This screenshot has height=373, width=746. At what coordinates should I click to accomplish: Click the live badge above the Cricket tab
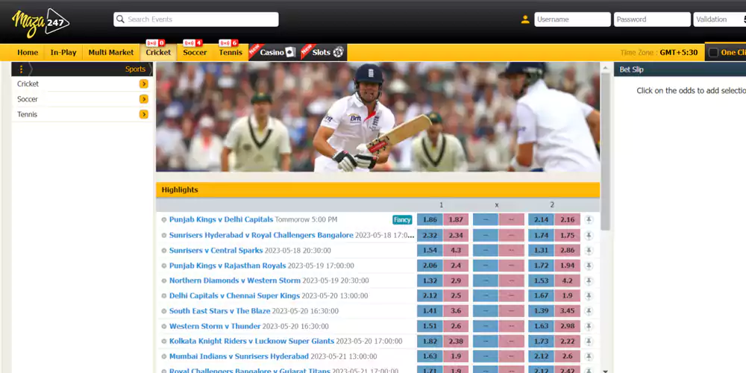[x=156, y=43]
